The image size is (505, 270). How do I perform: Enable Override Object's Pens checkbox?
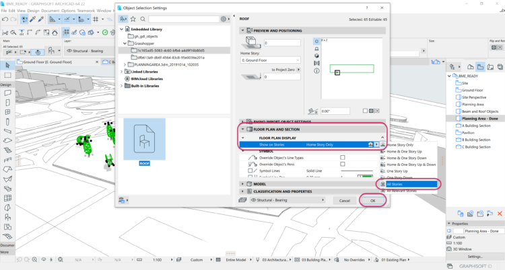coord(343,165)
